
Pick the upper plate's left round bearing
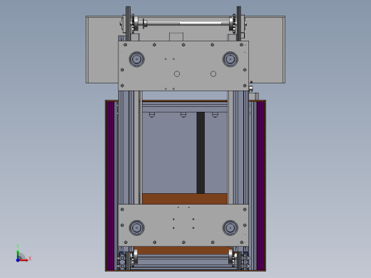(137, 59)
